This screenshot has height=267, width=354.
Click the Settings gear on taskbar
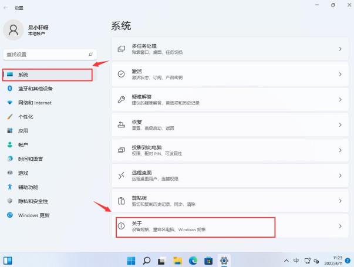point(224,261)
